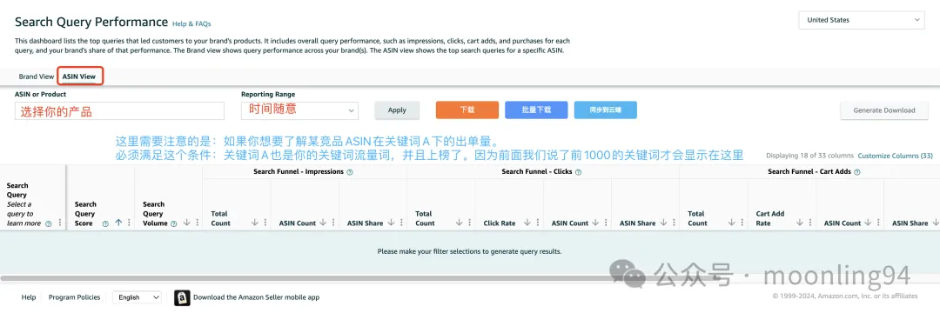
Task: Open the United States marketplace dropdown
Action: 862,20
